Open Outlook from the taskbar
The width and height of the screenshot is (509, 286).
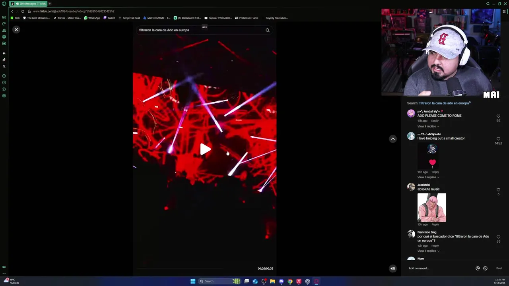pyautogui.click(x=255, y=281)
